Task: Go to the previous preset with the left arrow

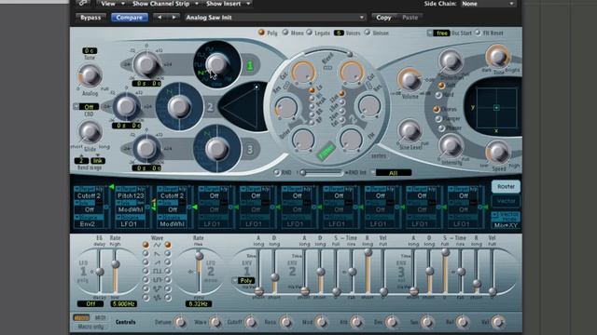Action: 160,18
